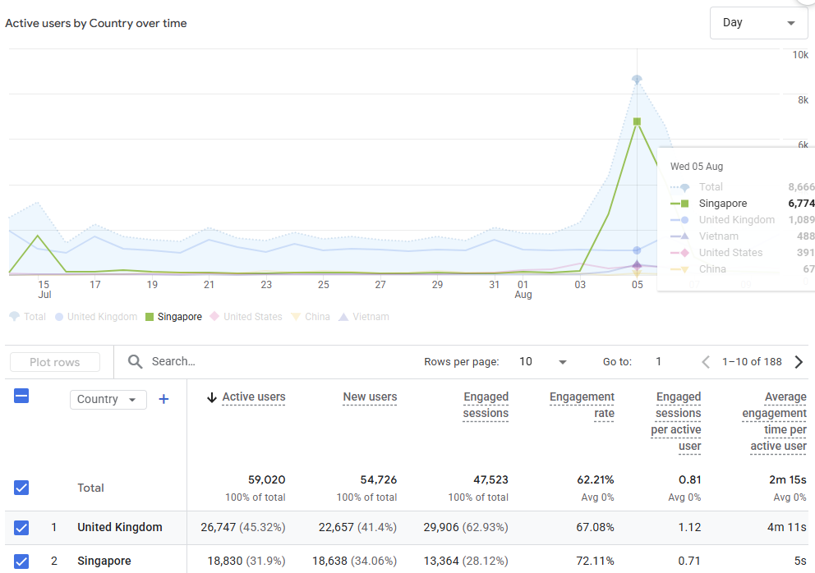Add a dimension with the plus icon
The image size is (815, 573).
[163, 399]
